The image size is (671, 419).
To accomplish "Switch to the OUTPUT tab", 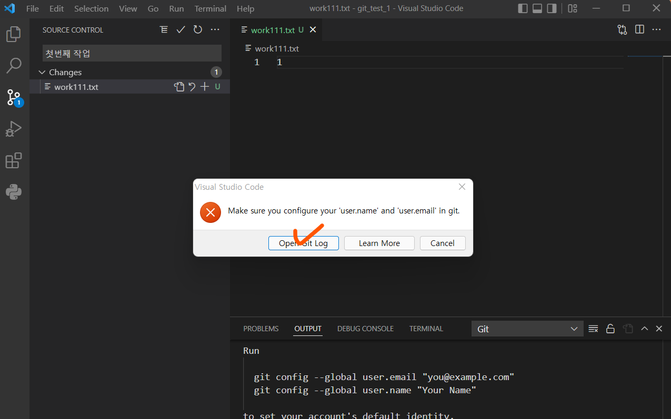I will pyautogui.click(x=308, y=329).
